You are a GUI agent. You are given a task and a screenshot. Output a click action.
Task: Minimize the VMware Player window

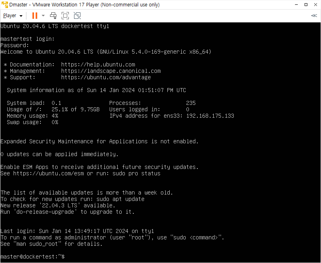pyautogui.click(x=296, y=4)
